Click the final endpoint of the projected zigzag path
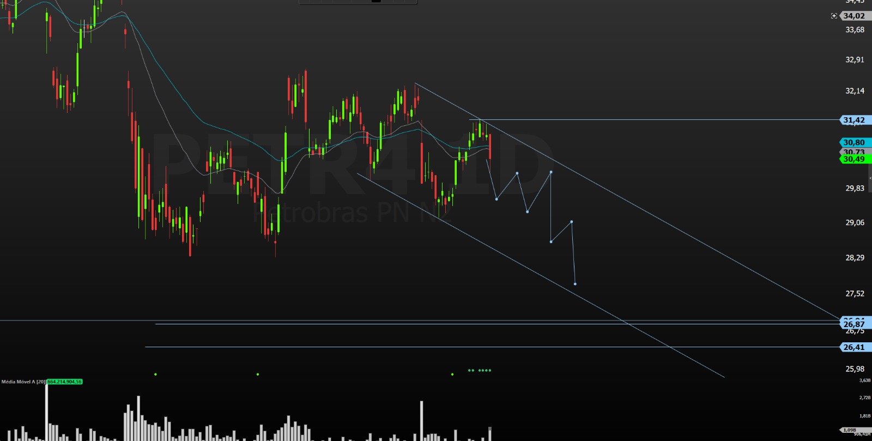 pos(575,284)
